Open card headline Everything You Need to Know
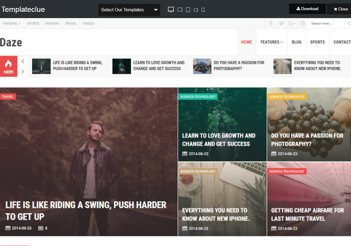Viewport: 351px width, 246px height. (x=216, y=214)
